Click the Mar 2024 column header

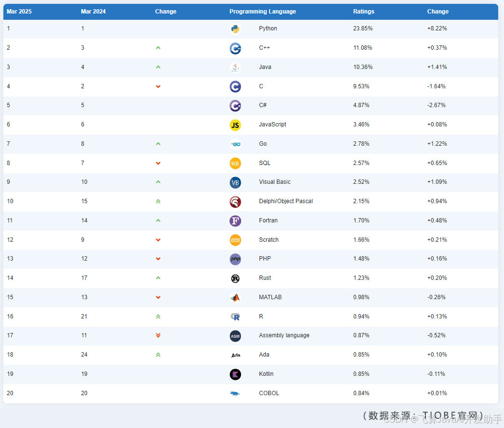93,11
